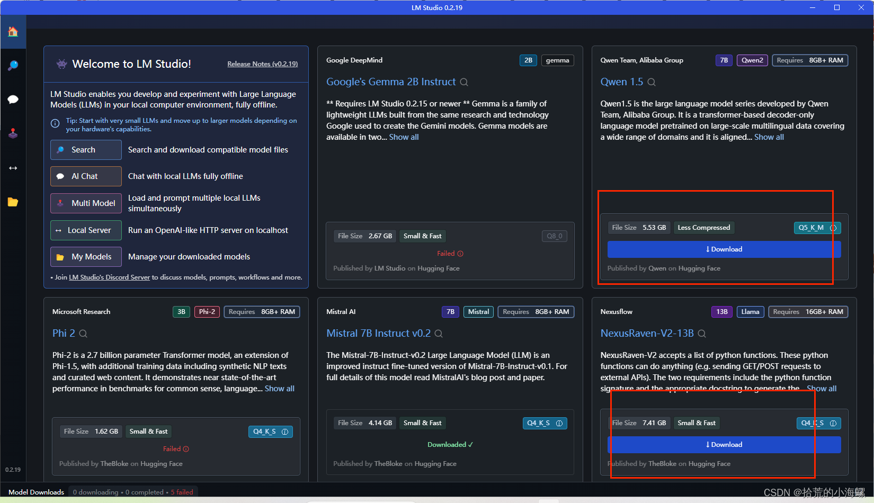Screen dimensions: 874x503
Task: Click the LM Studio robot logo in the welcome panel
Action: click(62, 64)
